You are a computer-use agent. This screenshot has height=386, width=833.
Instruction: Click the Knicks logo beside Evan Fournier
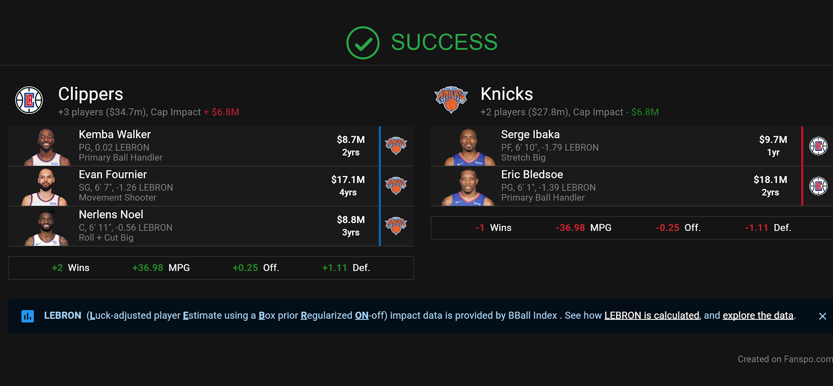396,186
